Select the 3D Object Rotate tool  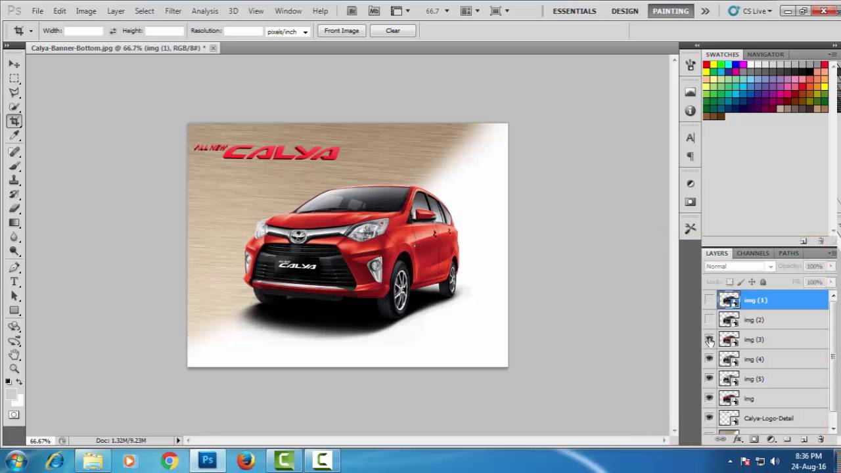(x=14, y=327)
